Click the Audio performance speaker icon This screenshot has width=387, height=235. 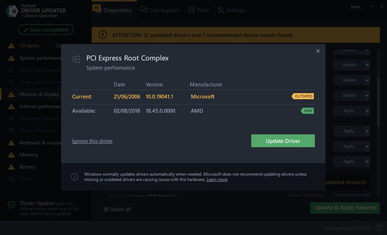(x=11, y=82)
